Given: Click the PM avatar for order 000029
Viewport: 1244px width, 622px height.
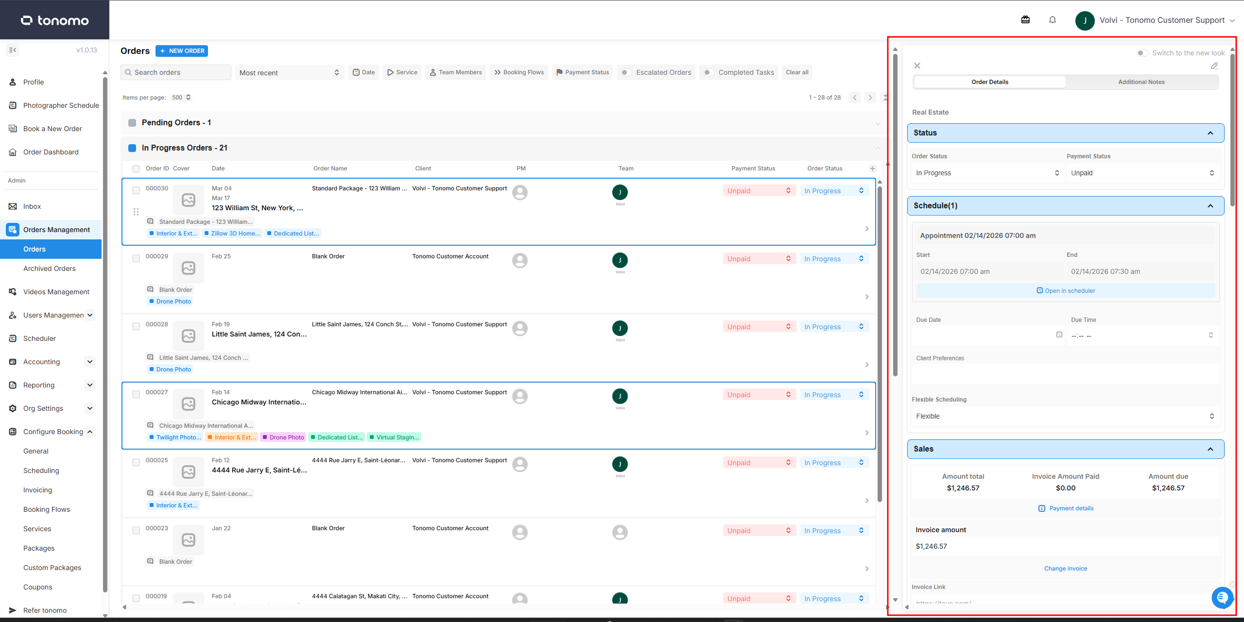Looking at the screenshot, I should 520,260.
